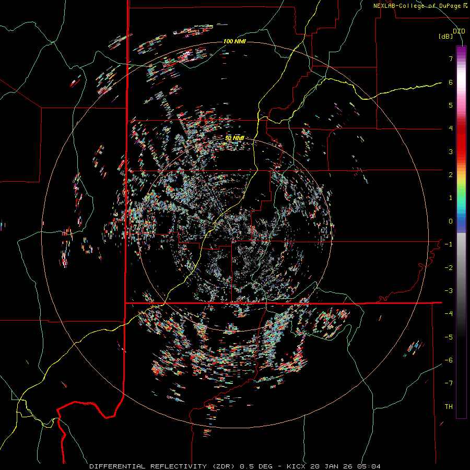The image size is (470, 470).
Task: Click the -1 value on the color scale
Action: click(449, 244)
